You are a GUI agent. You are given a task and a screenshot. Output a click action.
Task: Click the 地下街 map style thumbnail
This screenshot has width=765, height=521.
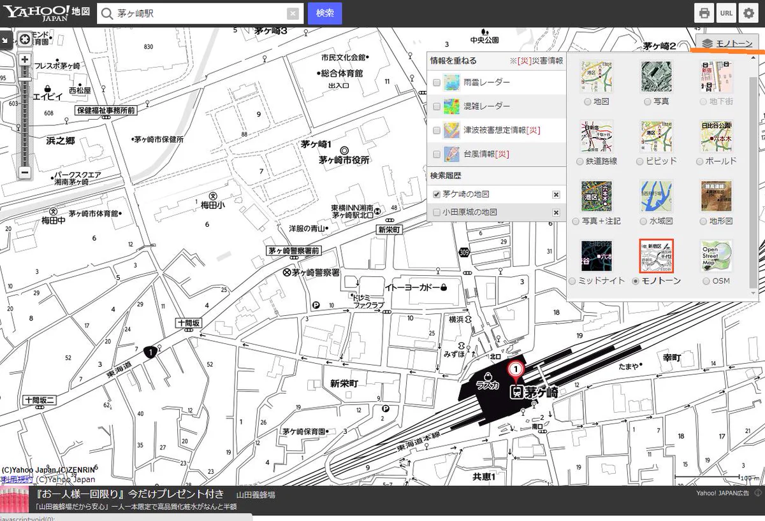click(x=717, y=77)
